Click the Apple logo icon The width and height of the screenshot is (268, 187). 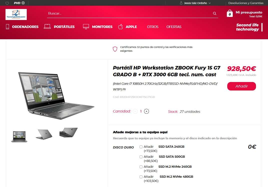[120, 27]
